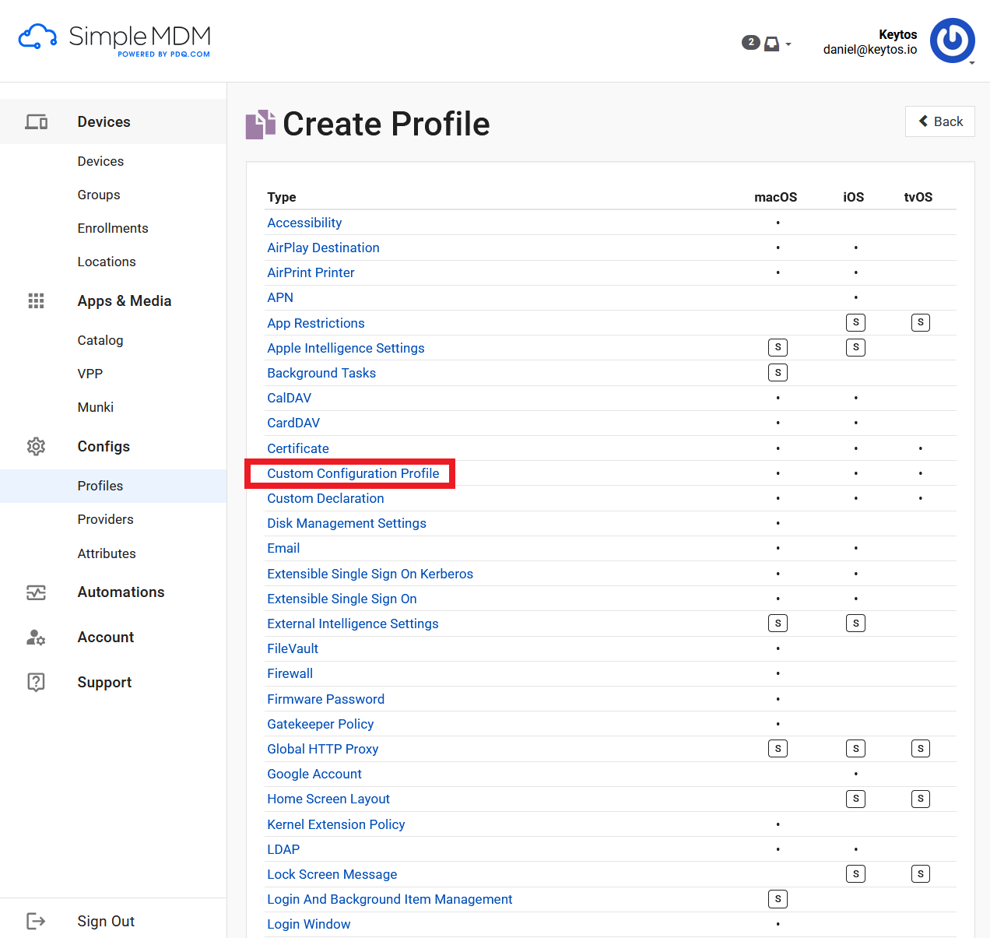Select Custom Configuration Profile link
Screen dimensions: 990x938
click(353, 473)
